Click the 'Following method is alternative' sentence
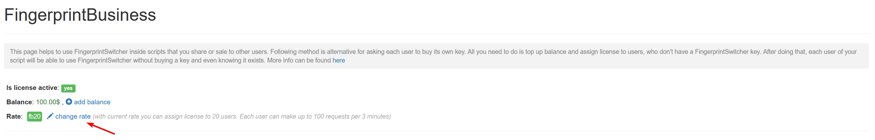This screenshot has width=875, height=140. click(x=316, y=52)
